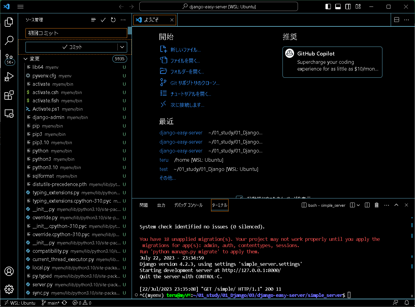Switch to デバッグ コンソール tab

[189, 205]
